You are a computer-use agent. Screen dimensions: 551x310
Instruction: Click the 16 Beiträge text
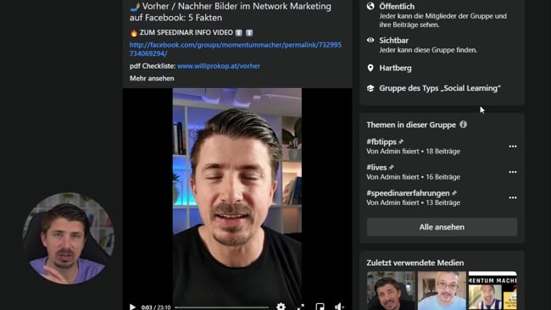(442, 177)
